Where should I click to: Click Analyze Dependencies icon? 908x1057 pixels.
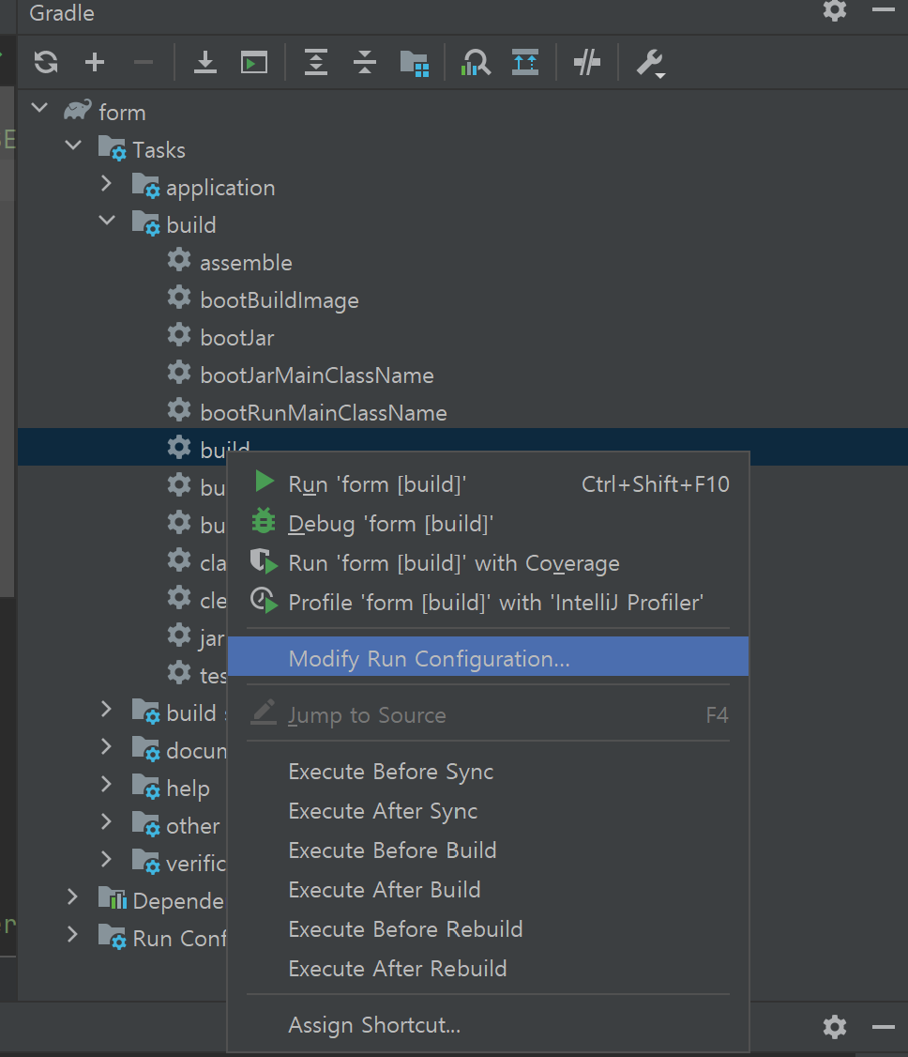[x=476, y=63]
